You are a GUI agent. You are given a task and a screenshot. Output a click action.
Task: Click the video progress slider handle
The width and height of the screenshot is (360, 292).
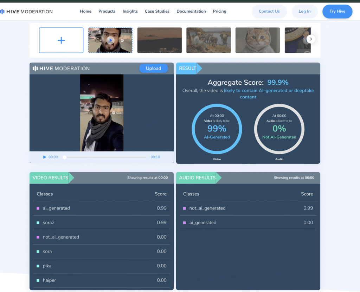[x=64, y=157]
